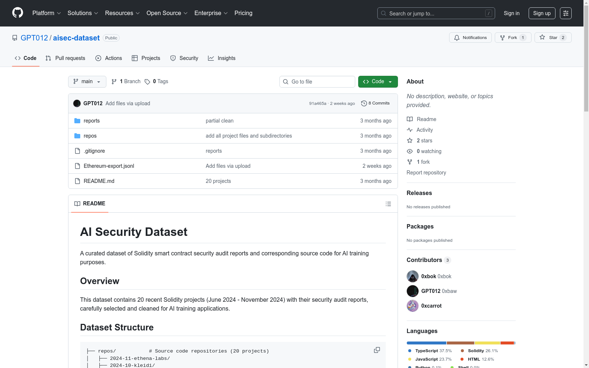589x368 pixels.
Task: Expand the Open Source menu
Action: [x=167, y=13]
